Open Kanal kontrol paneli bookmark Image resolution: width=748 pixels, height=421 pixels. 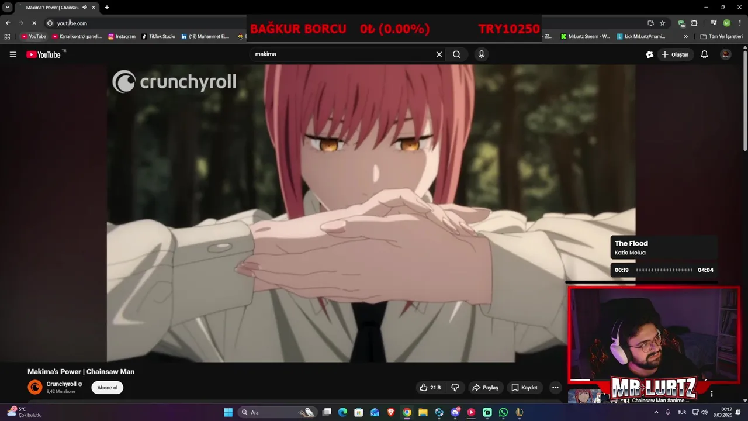click(x=77, y=36)
